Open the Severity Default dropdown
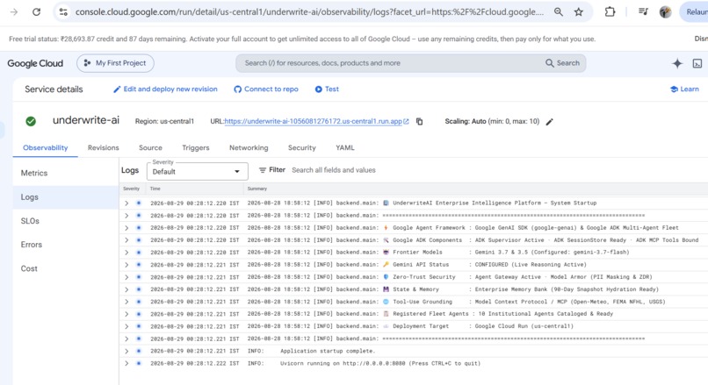Image resolution: width=708 pixels, height=385 pixels. pyautogui.click(x=198, y=171)
